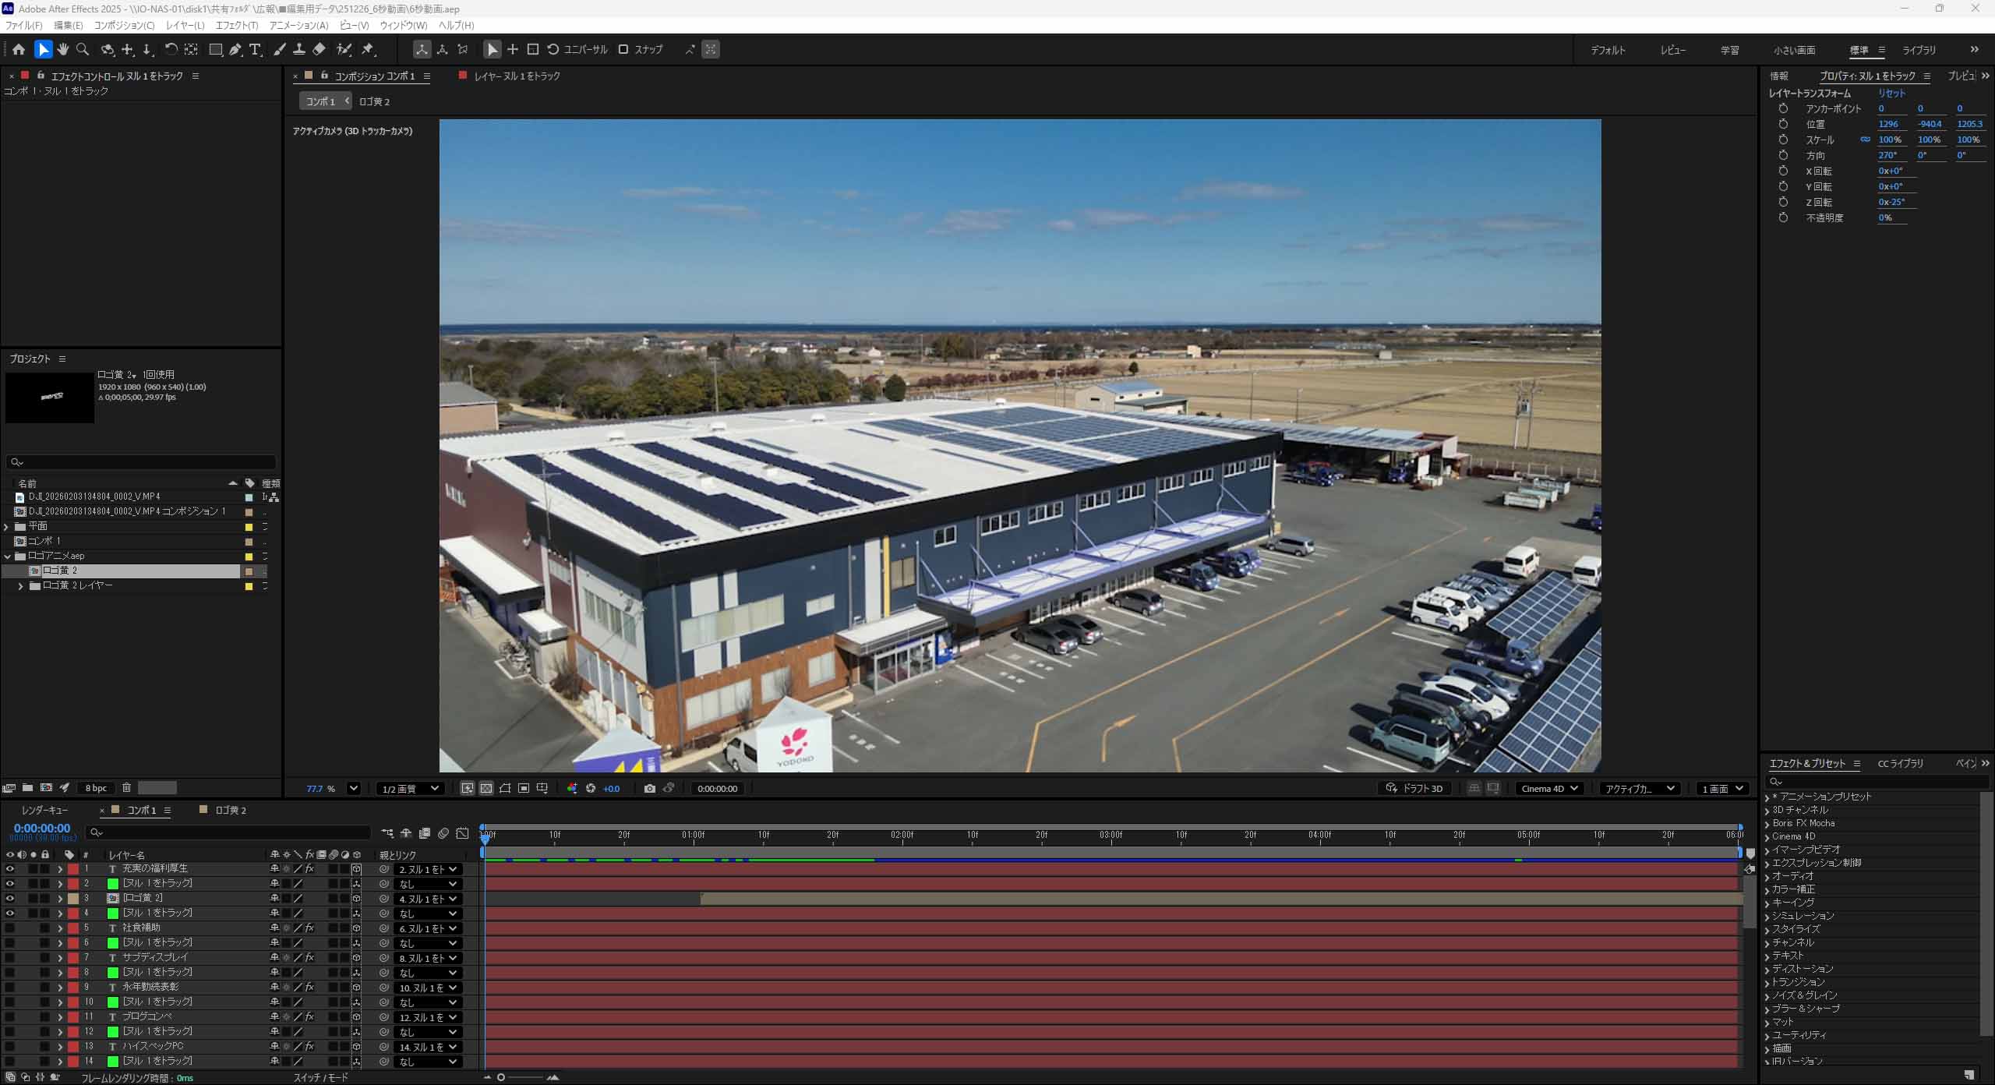Select the Zoom tool
This screenshot has height=1085, width=1995.
pos(83,50)
